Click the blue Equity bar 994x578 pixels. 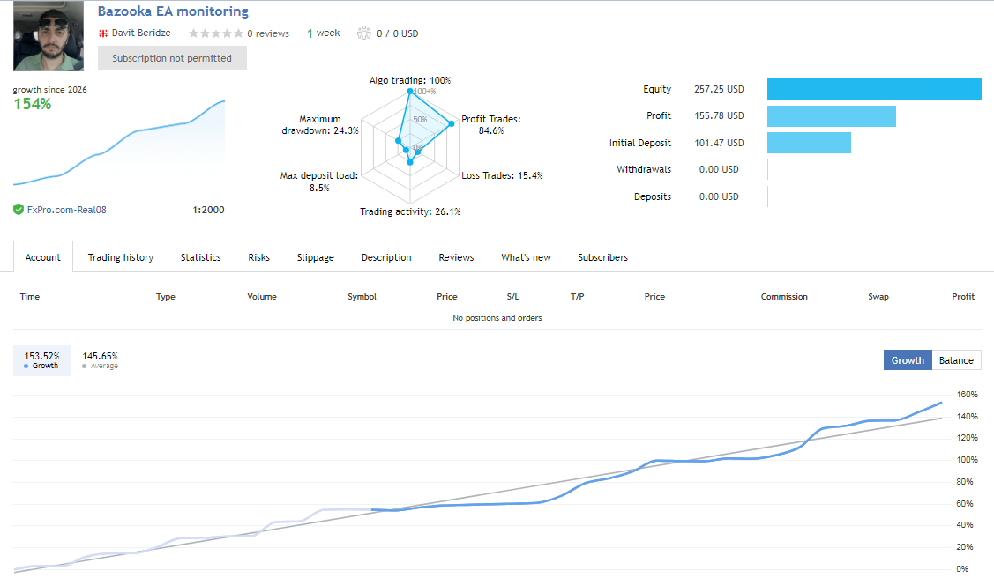873,89
